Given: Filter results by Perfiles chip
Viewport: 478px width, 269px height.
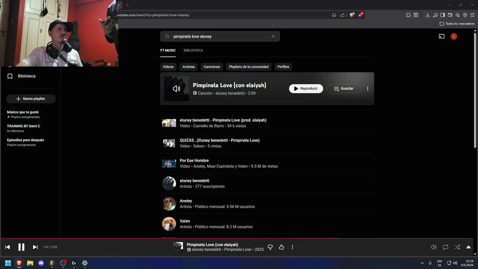Looking at the screenshot, I should (x=283, y=67).
